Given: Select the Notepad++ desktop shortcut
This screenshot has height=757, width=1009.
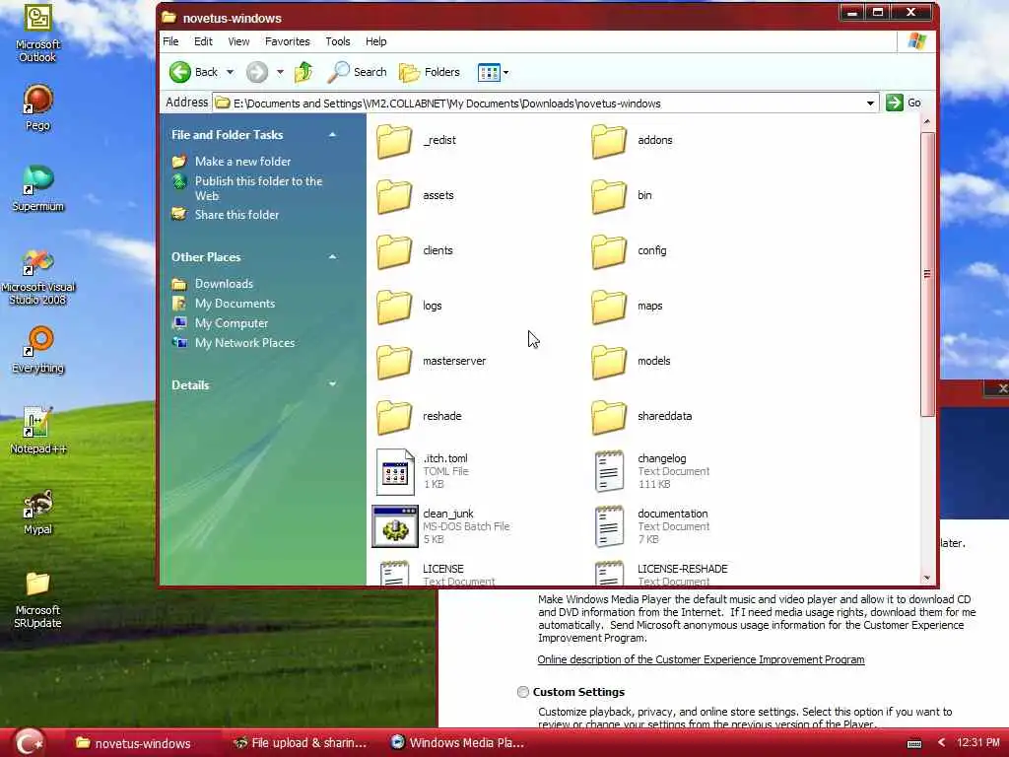Looking at the screenshot, I should point(38,430).
